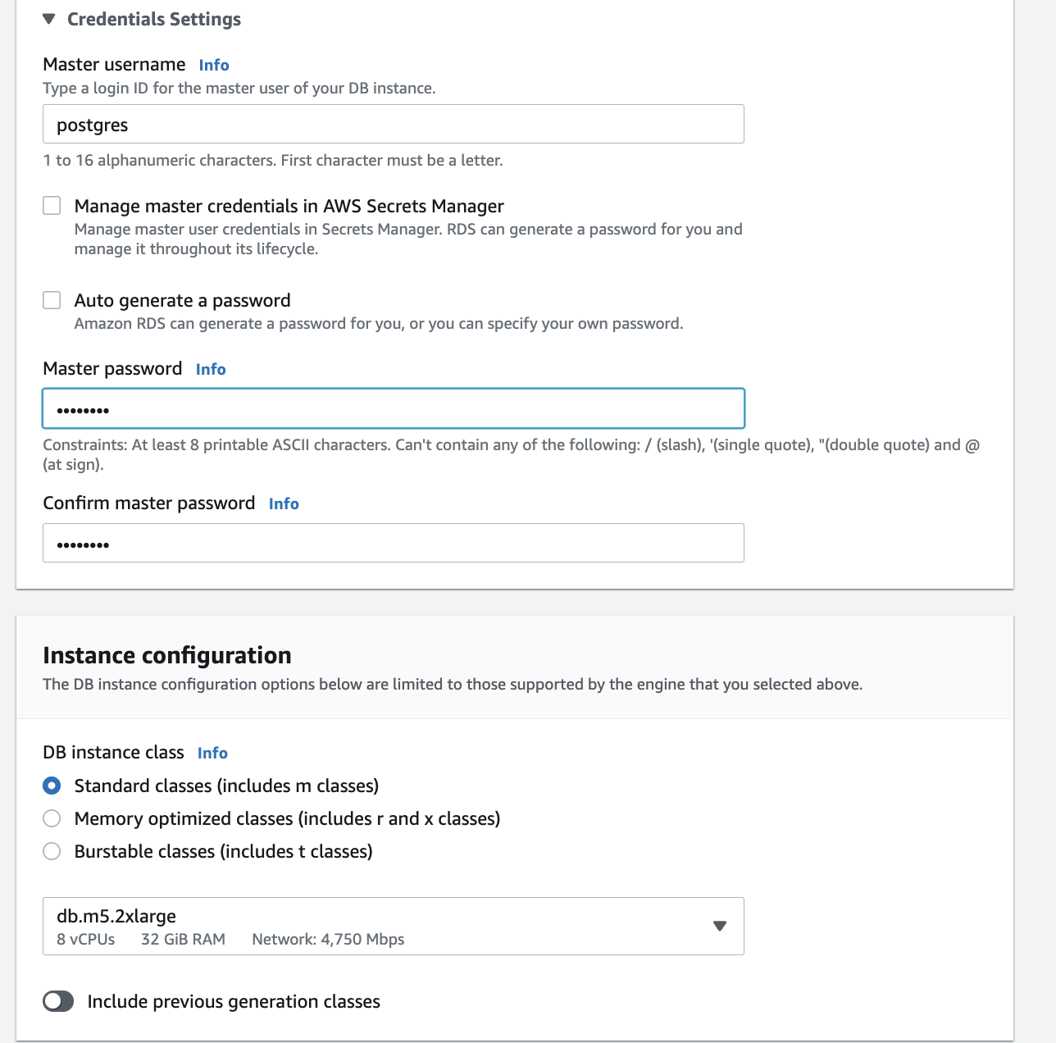Image resolution: width=1056 pixels, height=1043 pixels.
Task: Click Include previous generation classes label
Action: 234,1001
